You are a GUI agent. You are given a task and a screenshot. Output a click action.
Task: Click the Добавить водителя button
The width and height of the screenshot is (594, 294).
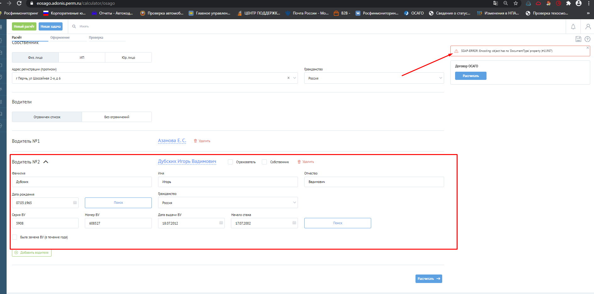tap(32, 252)
